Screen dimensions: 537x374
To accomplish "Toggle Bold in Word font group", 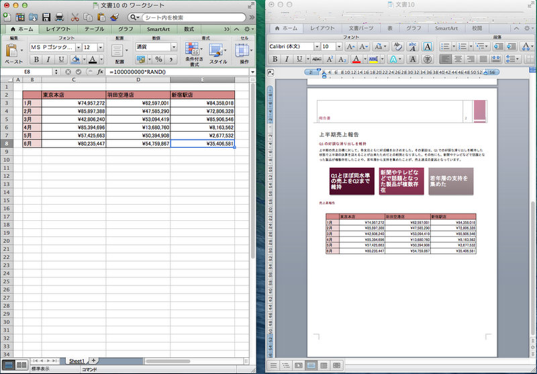I will click(275, 59).
